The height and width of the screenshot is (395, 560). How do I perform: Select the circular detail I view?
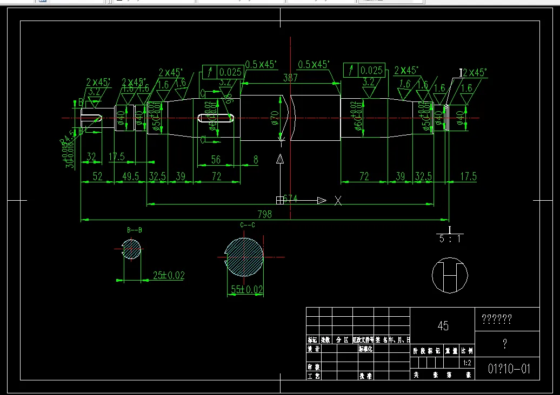point(450,275)
